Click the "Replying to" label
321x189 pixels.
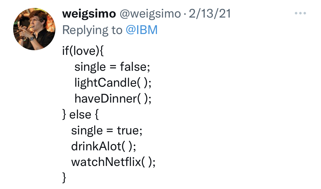click(92, 30)
